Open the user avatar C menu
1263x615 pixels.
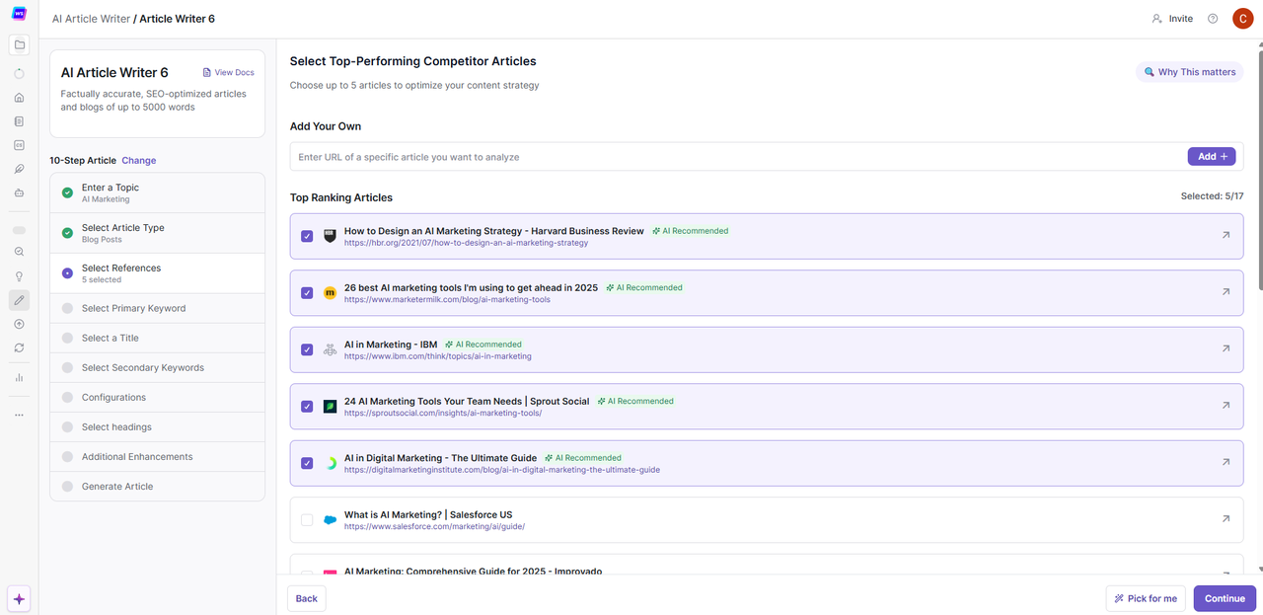click(x=1242, y=19)
